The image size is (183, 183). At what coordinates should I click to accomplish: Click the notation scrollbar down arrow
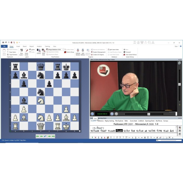click(x=176, y=131)
